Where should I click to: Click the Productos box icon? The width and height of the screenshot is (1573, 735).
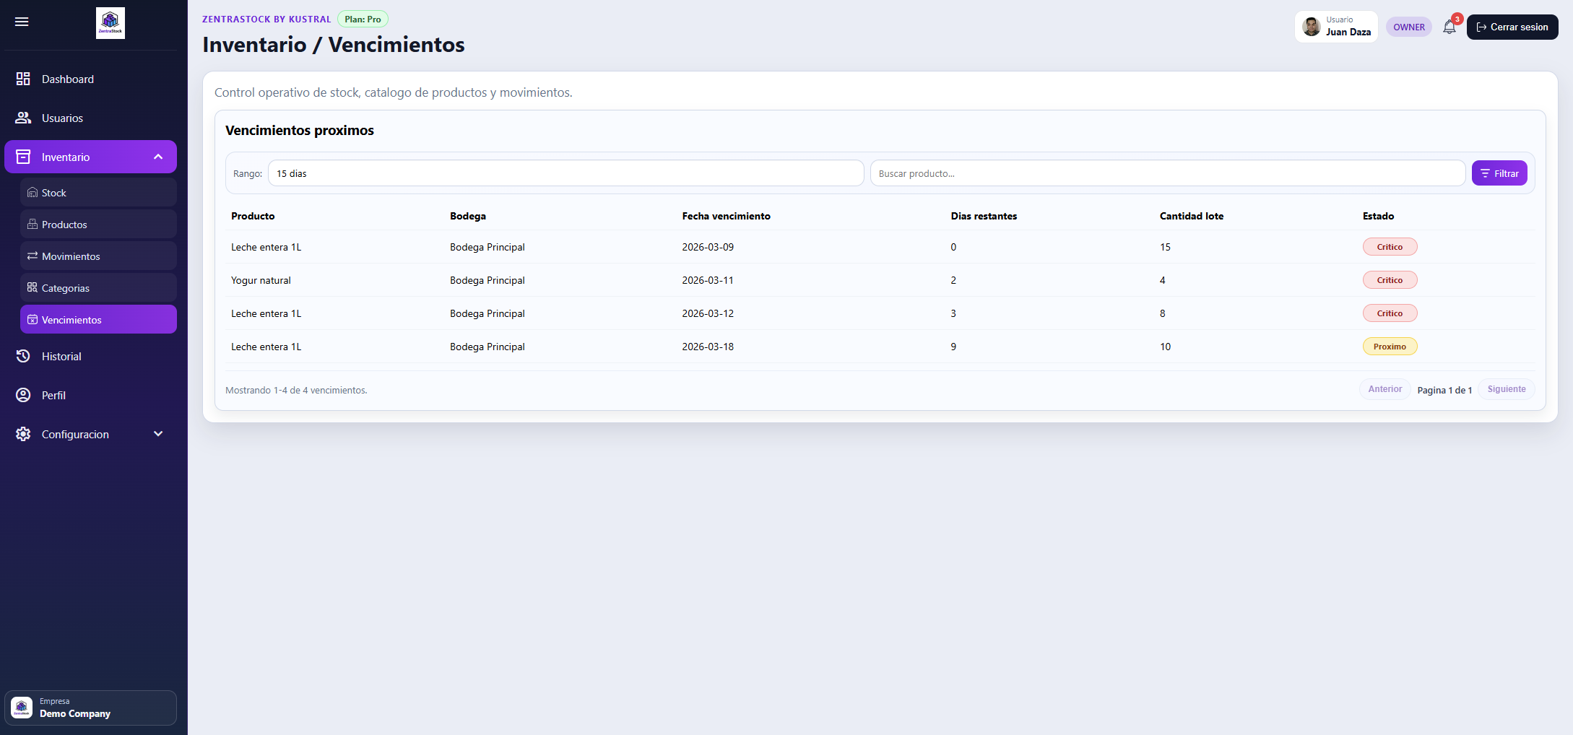(32, 225)
